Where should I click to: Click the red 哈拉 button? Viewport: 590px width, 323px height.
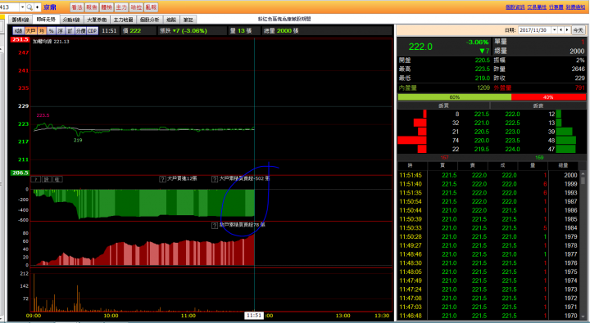click(x=136, y=7)
